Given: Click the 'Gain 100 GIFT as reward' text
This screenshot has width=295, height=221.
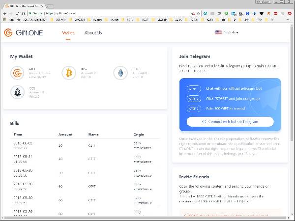Looking at the screenshot, I should [x=225, y=109].
